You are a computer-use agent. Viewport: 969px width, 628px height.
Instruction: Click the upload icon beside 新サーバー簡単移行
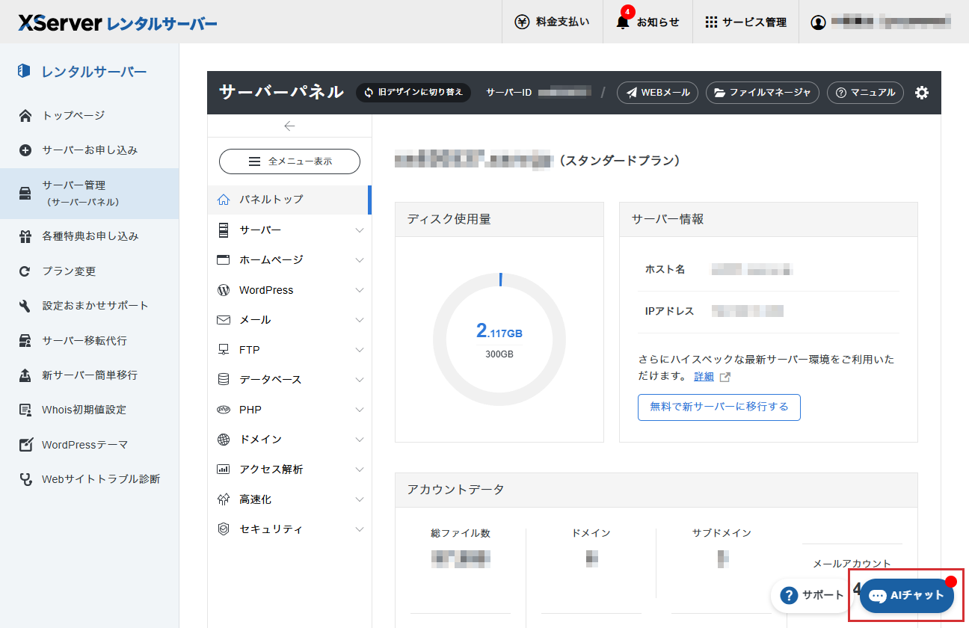25,375
